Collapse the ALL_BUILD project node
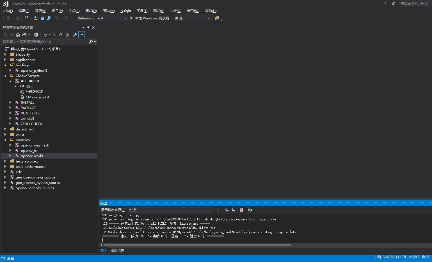432x262 pixels. 10,81
